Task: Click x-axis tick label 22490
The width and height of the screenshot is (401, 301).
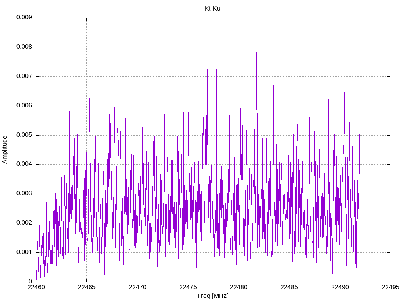Action: (x=340, y=287)
